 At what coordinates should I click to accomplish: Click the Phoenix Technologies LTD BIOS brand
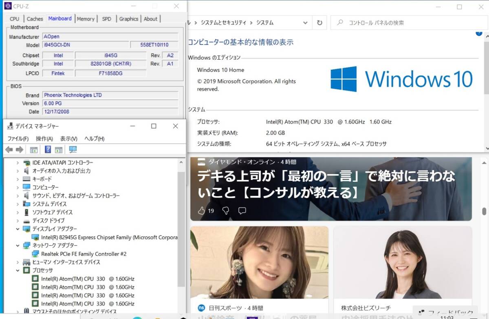110,95
